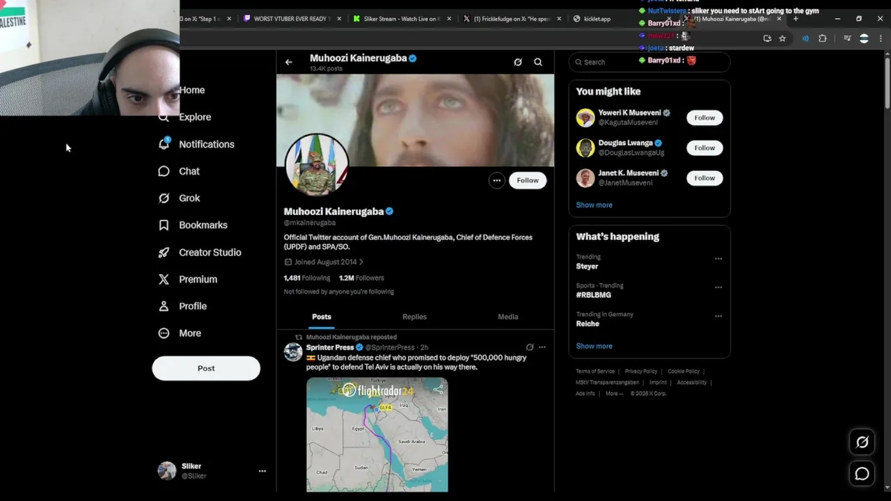Open the Steyer trending topic
The height and width of the screenshot is (501, 891).
[587, 267]
